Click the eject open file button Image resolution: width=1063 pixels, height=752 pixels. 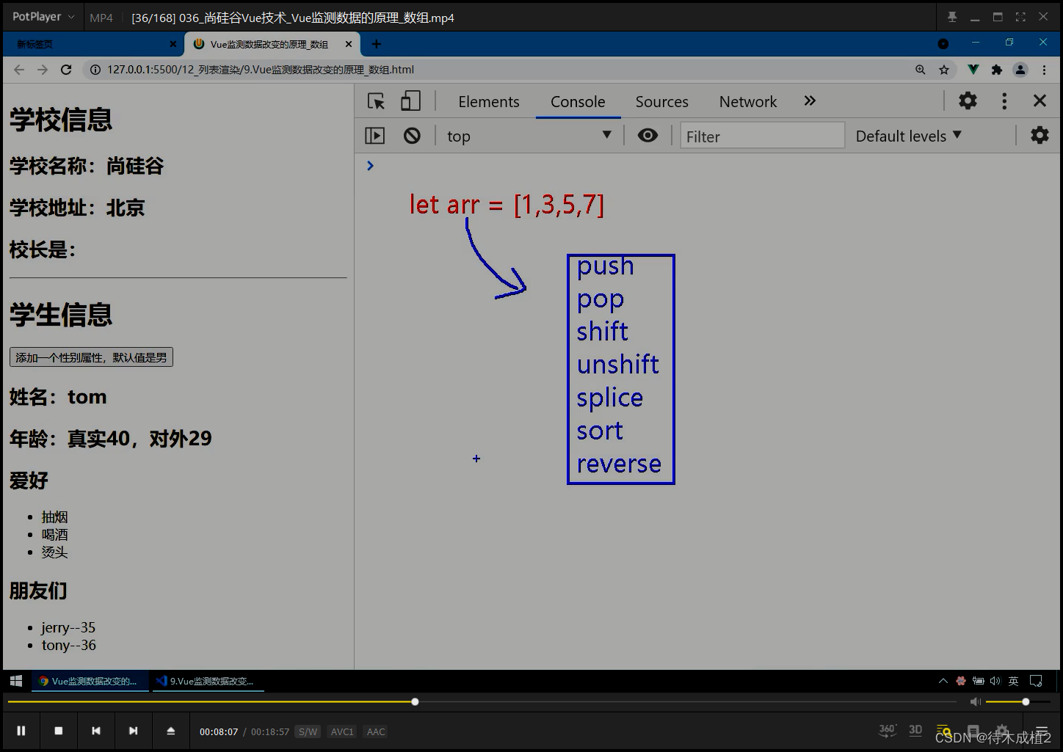pos(171,731)
